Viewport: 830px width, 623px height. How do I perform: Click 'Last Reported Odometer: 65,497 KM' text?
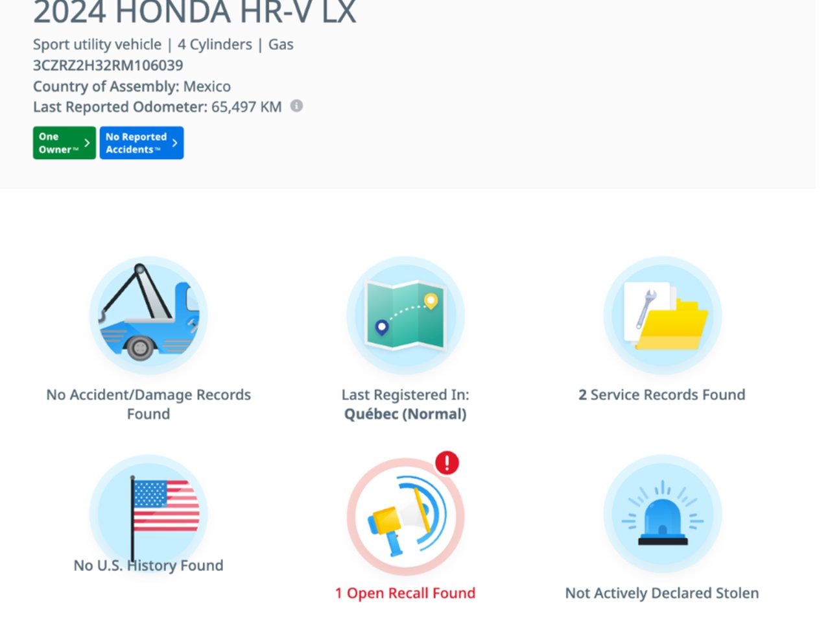point(158,107)
